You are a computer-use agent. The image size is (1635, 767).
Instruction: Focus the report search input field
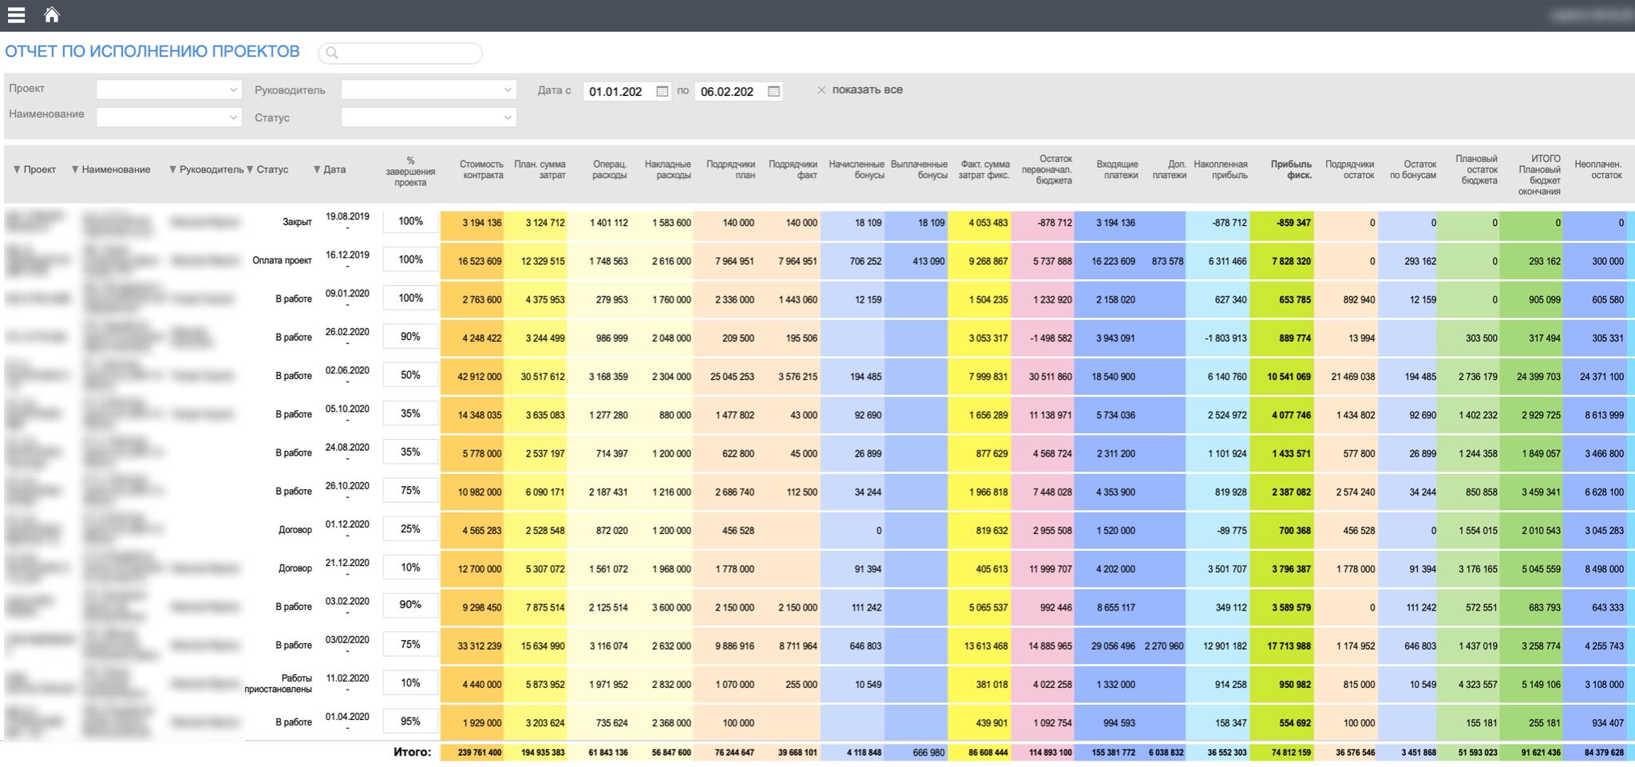click(x=401, y=53)
